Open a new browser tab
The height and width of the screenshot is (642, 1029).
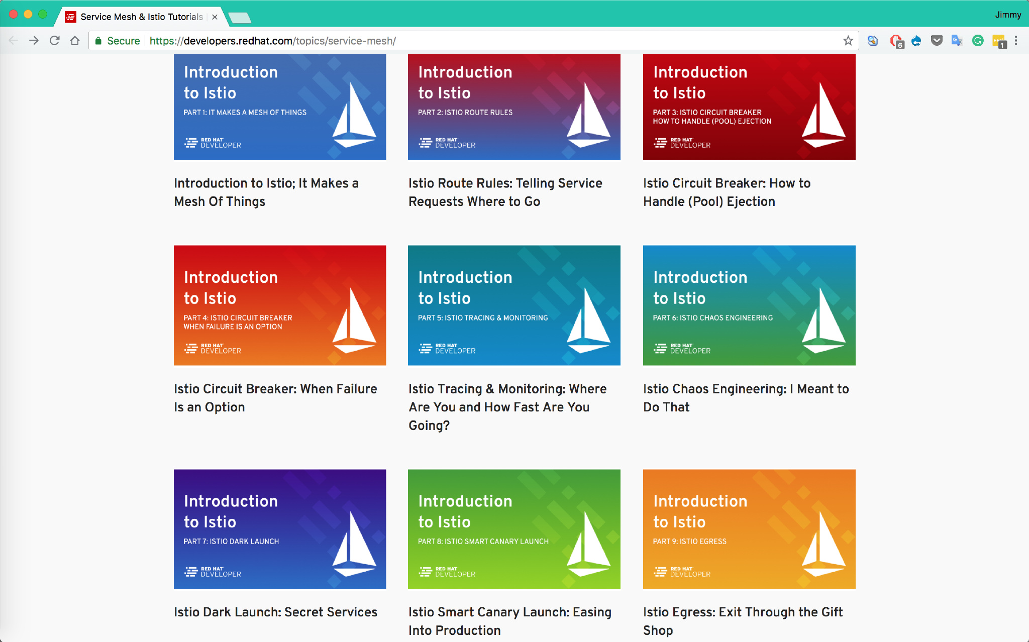(240, 18)
